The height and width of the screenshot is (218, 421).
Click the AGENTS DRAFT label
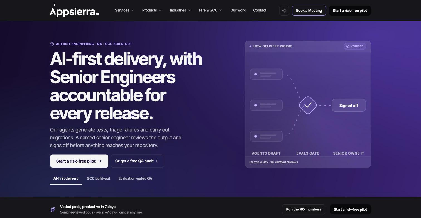tap(266, 153)
